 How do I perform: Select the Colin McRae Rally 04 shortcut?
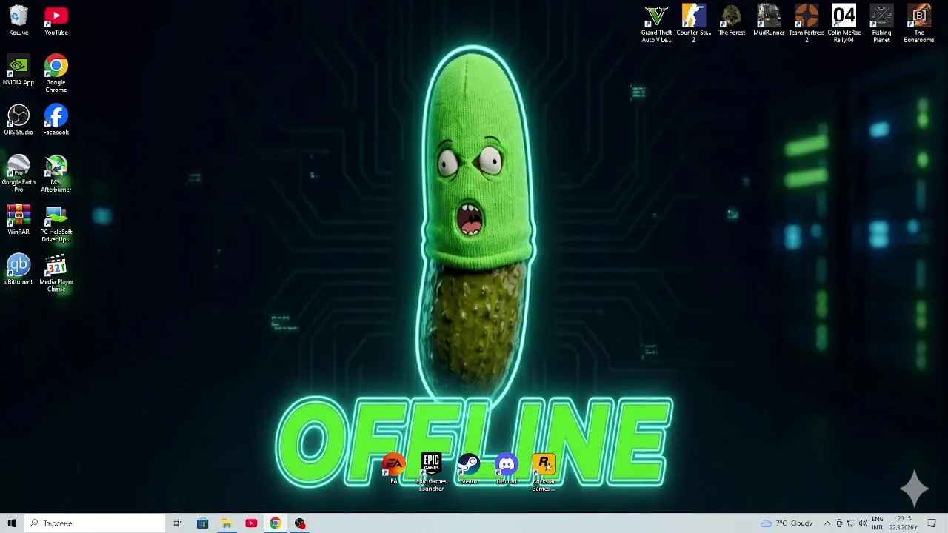click(x=844, y=24)
